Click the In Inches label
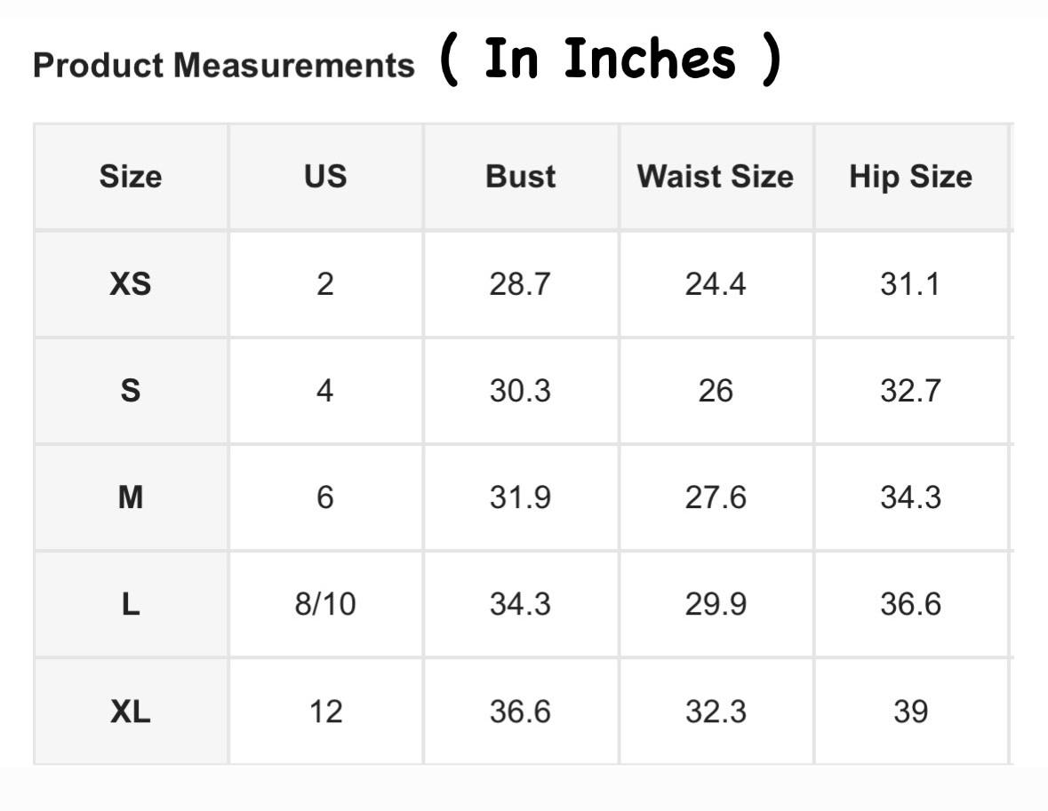1048x811 pixels. point(610,59)
